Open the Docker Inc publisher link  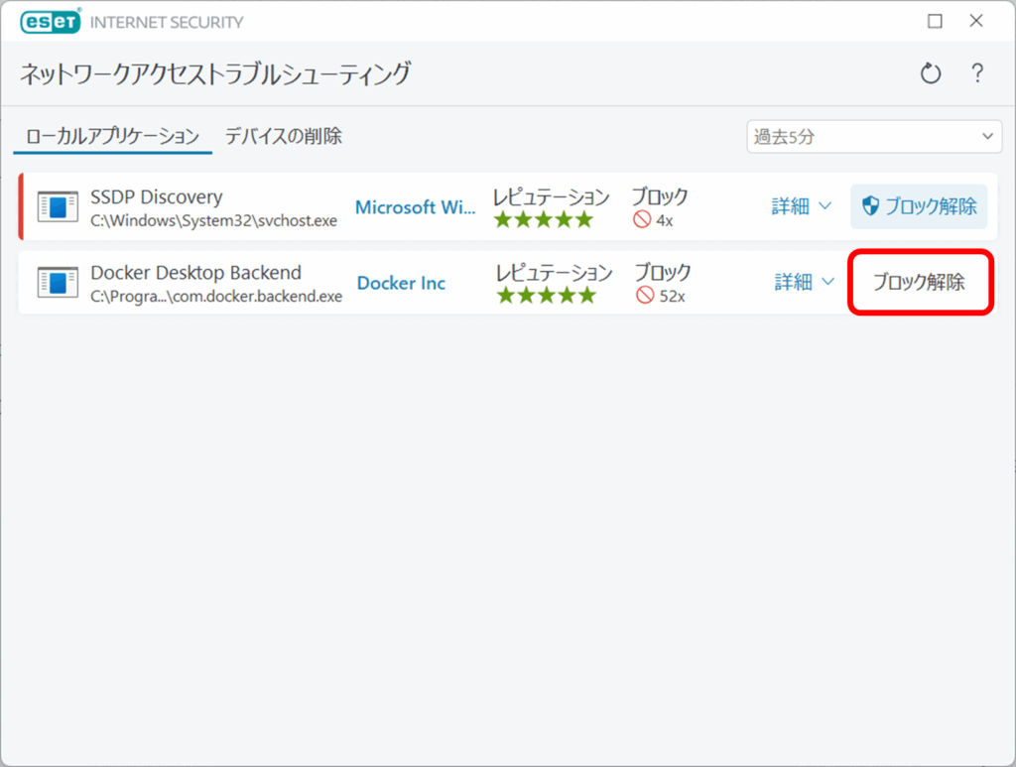point(401,283)
